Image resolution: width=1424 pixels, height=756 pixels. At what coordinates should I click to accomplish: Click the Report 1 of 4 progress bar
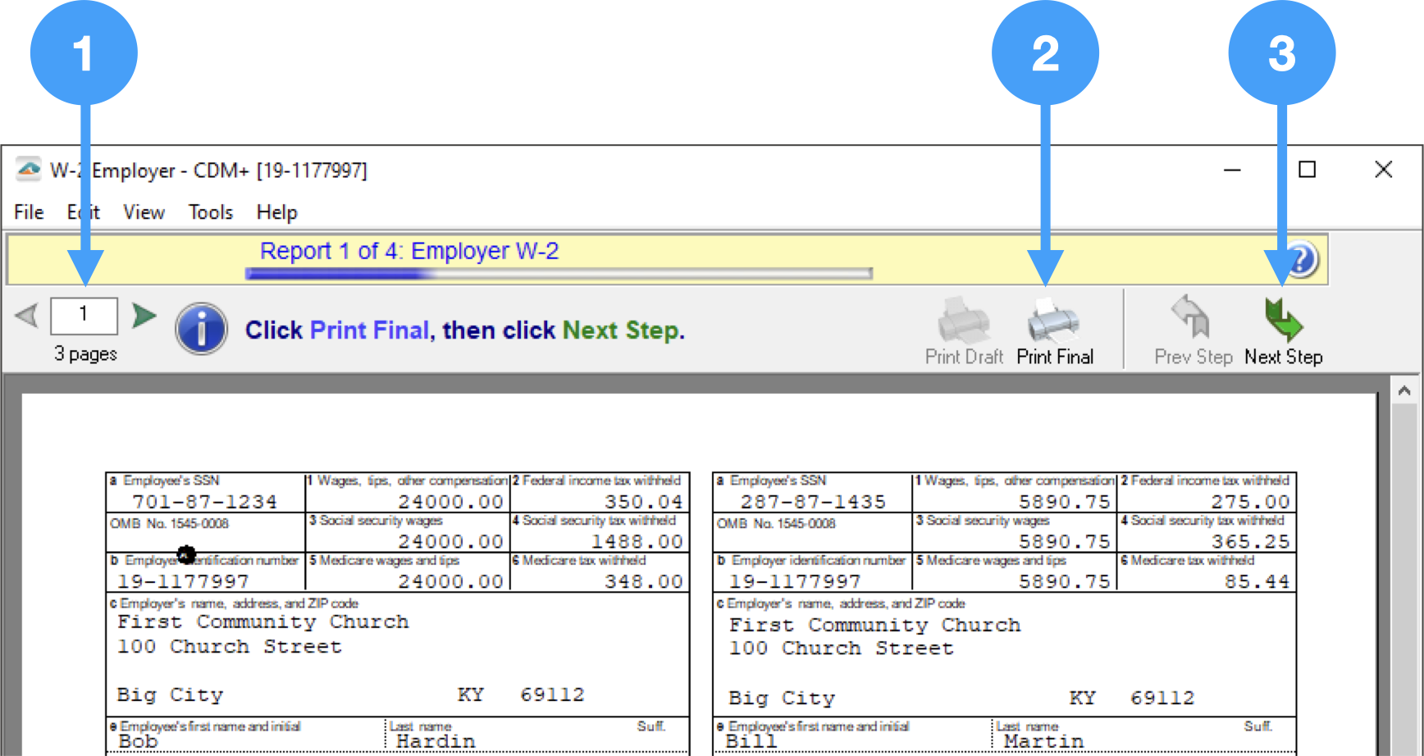click(x=558, y=271)
